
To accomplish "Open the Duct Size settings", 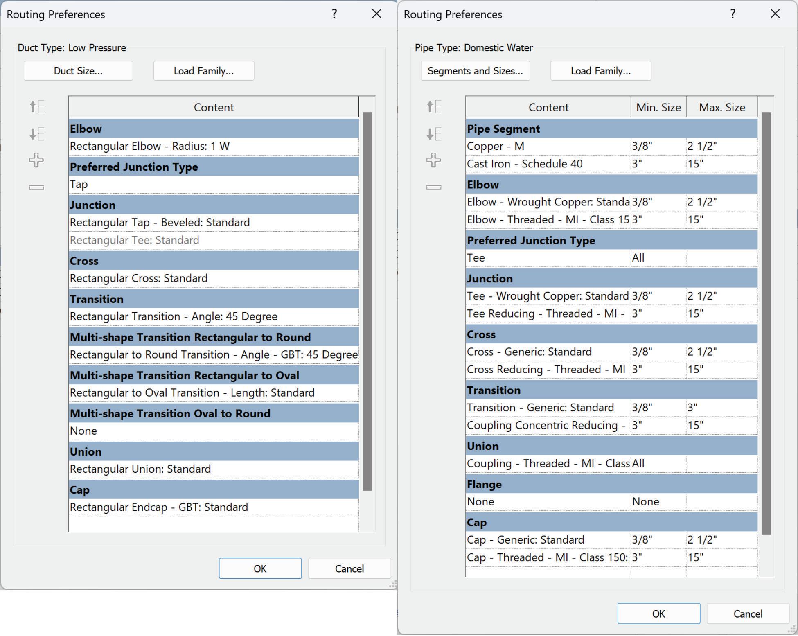I will pos(78,71).
